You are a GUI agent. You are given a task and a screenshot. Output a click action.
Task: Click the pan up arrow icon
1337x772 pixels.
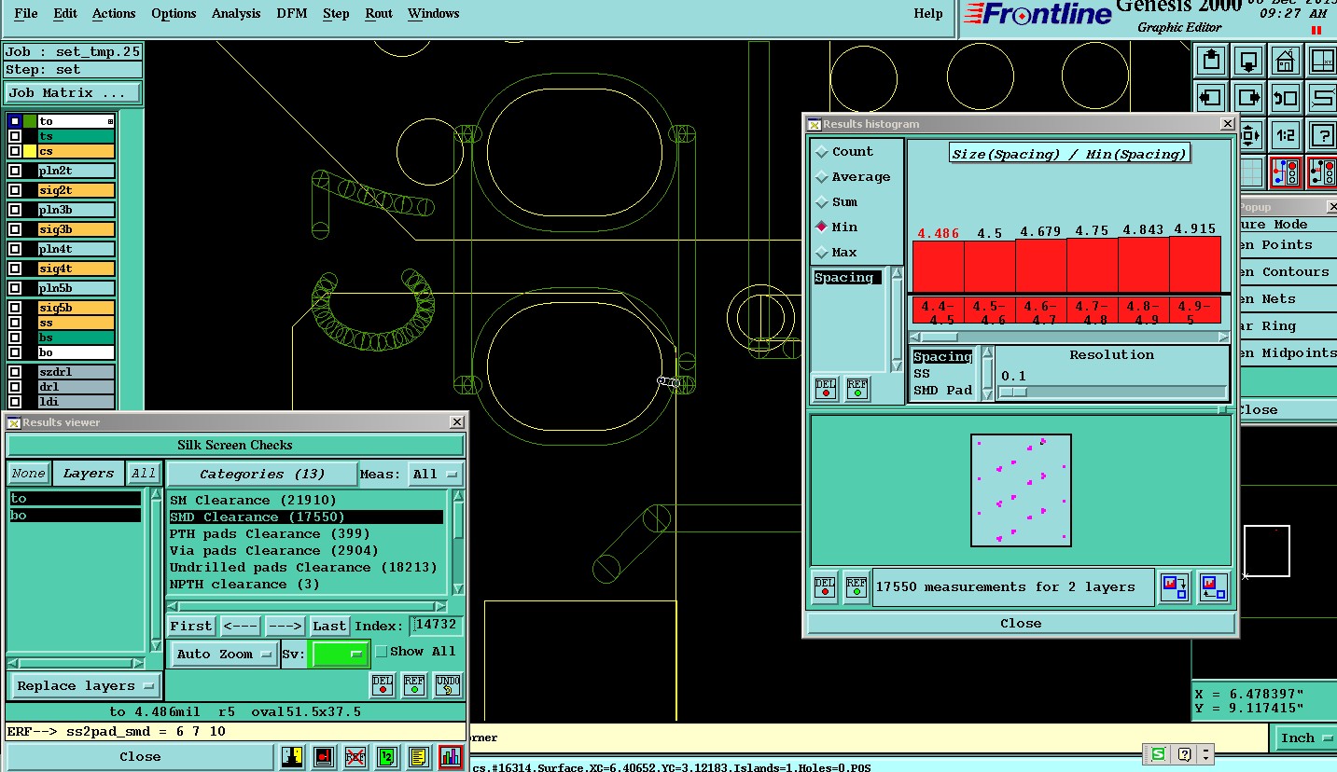(1211, 62)
